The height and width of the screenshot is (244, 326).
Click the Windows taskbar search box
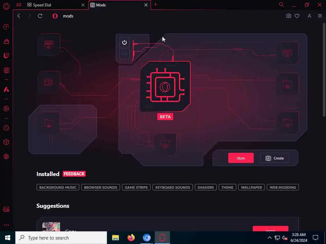click(61, 238)
